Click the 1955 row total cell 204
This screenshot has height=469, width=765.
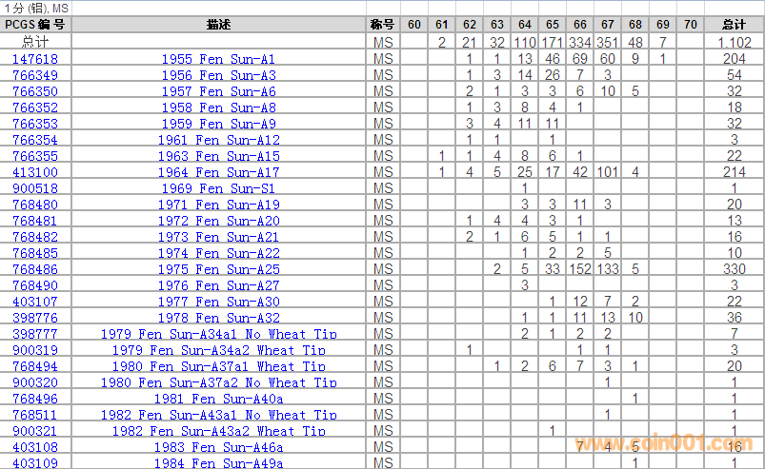(x=734, y=59)
